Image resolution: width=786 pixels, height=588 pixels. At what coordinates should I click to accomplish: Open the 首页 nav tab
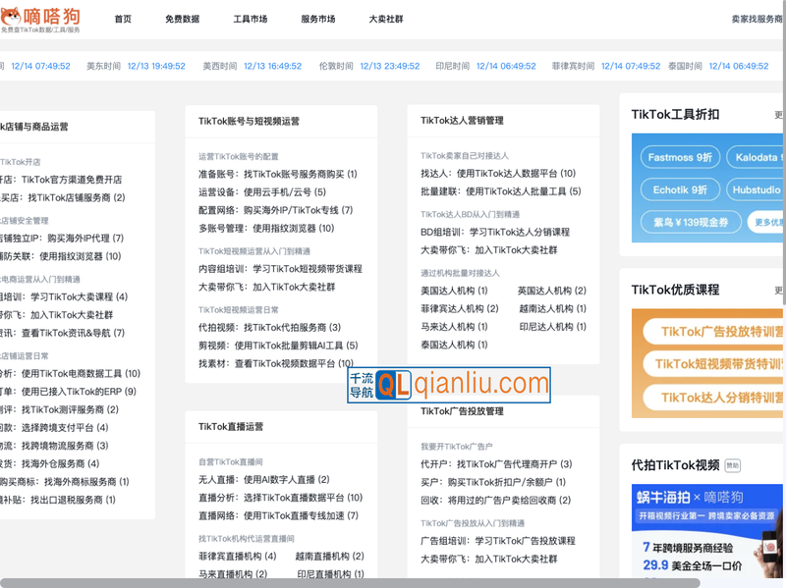pyautogui.click(x=123, y=19)
